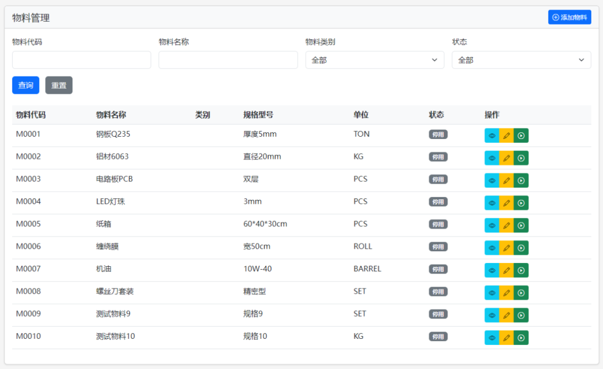The image size is (603, 369).
Task: Expand the 状态 filter dropdown
Action: click(521, 59)
